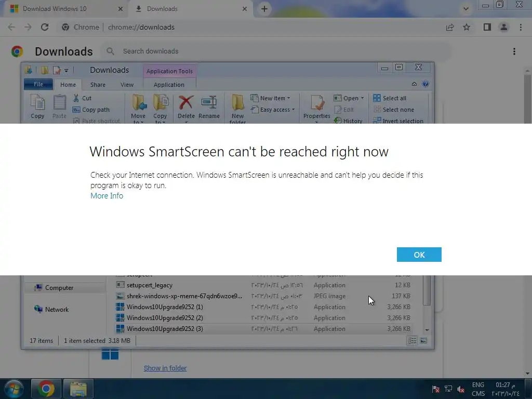Switch Explorer to large icons view
This screenshot has width=532, height=399.
(423, 341)
